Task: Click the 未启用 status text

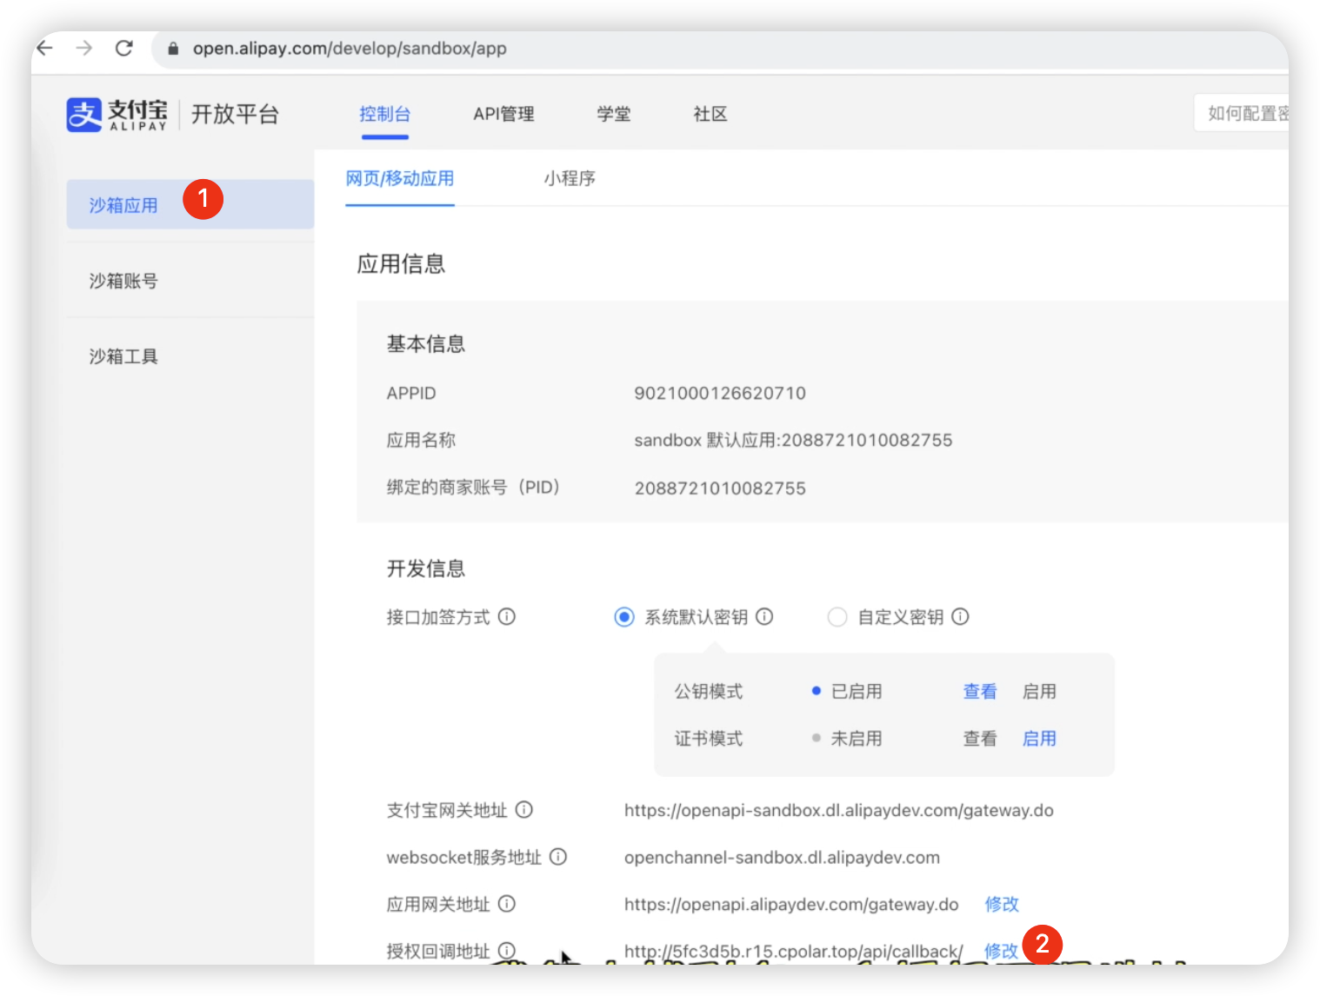Action: [x=857, y=738]
